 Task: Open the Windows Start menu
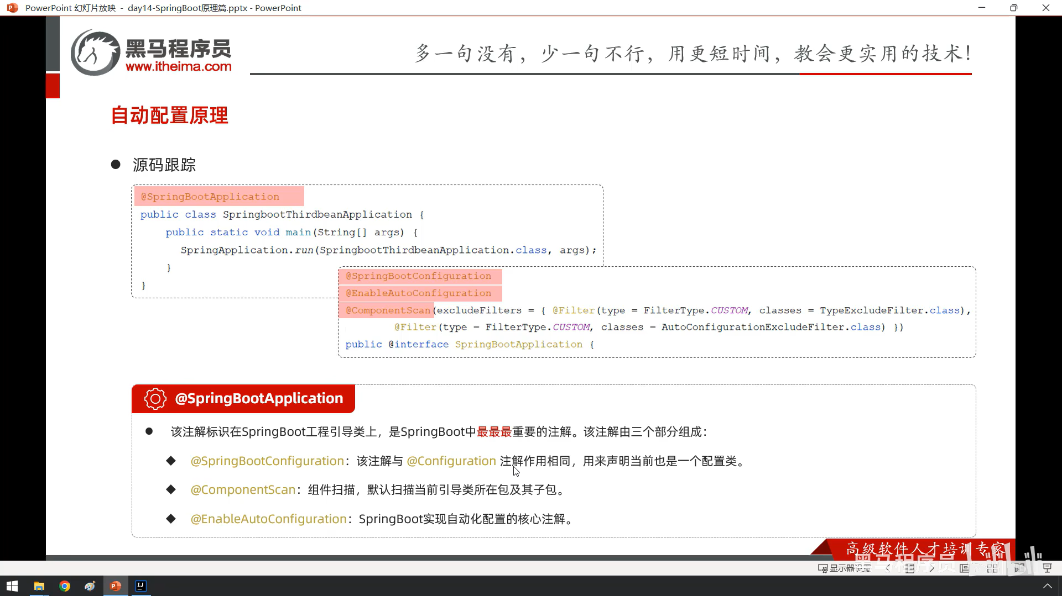click(x=12, y=586)
